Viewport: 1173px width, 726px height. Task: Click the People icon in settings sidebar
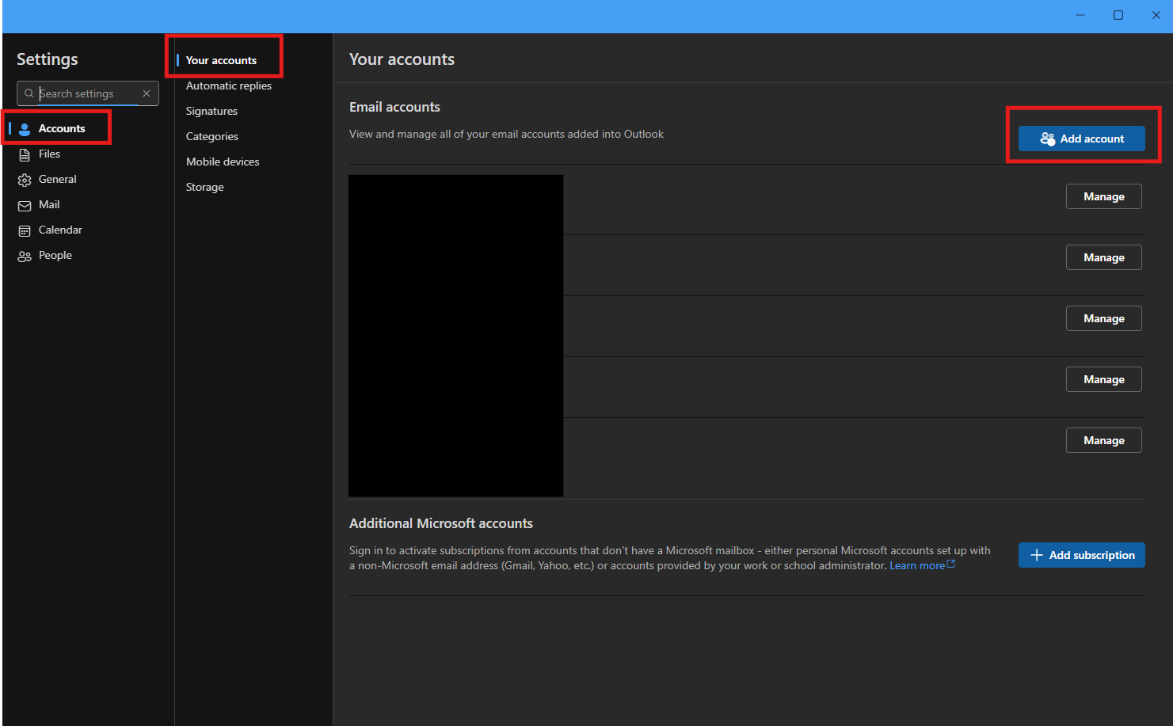pos(25,256)
